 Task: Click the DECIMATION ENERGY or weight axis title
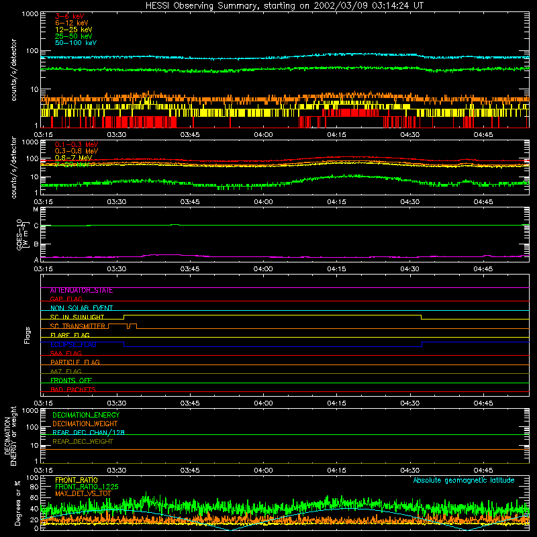tap(10, 436)
